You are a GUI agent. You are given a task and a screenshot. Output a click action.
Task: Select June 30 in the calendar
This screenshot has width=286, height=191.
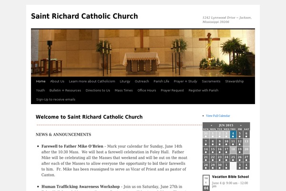(219, 166)
